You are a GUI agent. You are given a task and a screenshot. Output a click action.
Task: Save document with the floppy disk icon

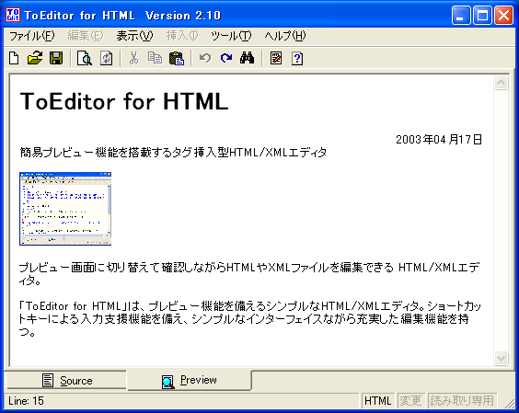(56, 58)
